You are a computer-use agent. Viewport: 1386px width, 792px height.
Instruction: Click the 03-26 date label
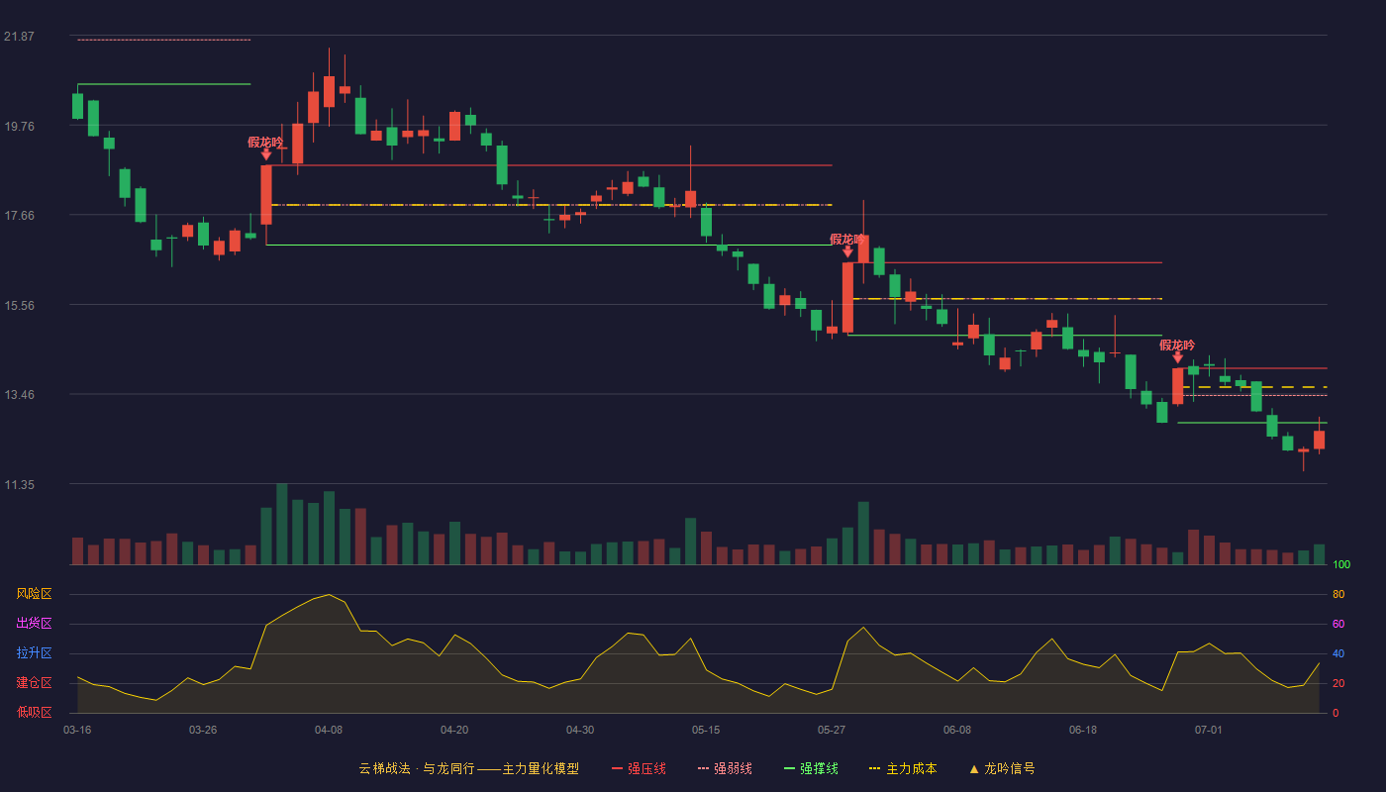(x=203, y=730)
